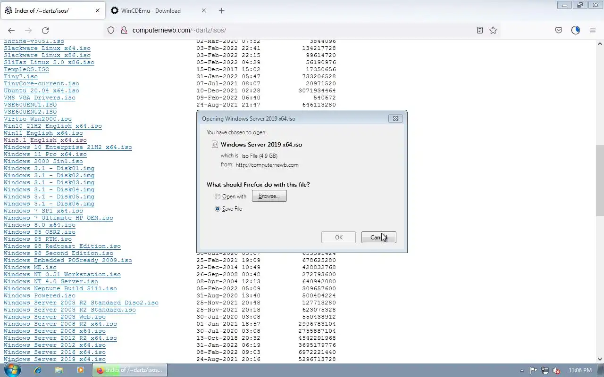
Task: Open the Windows ME.iso link
Action: pos(30,267)
